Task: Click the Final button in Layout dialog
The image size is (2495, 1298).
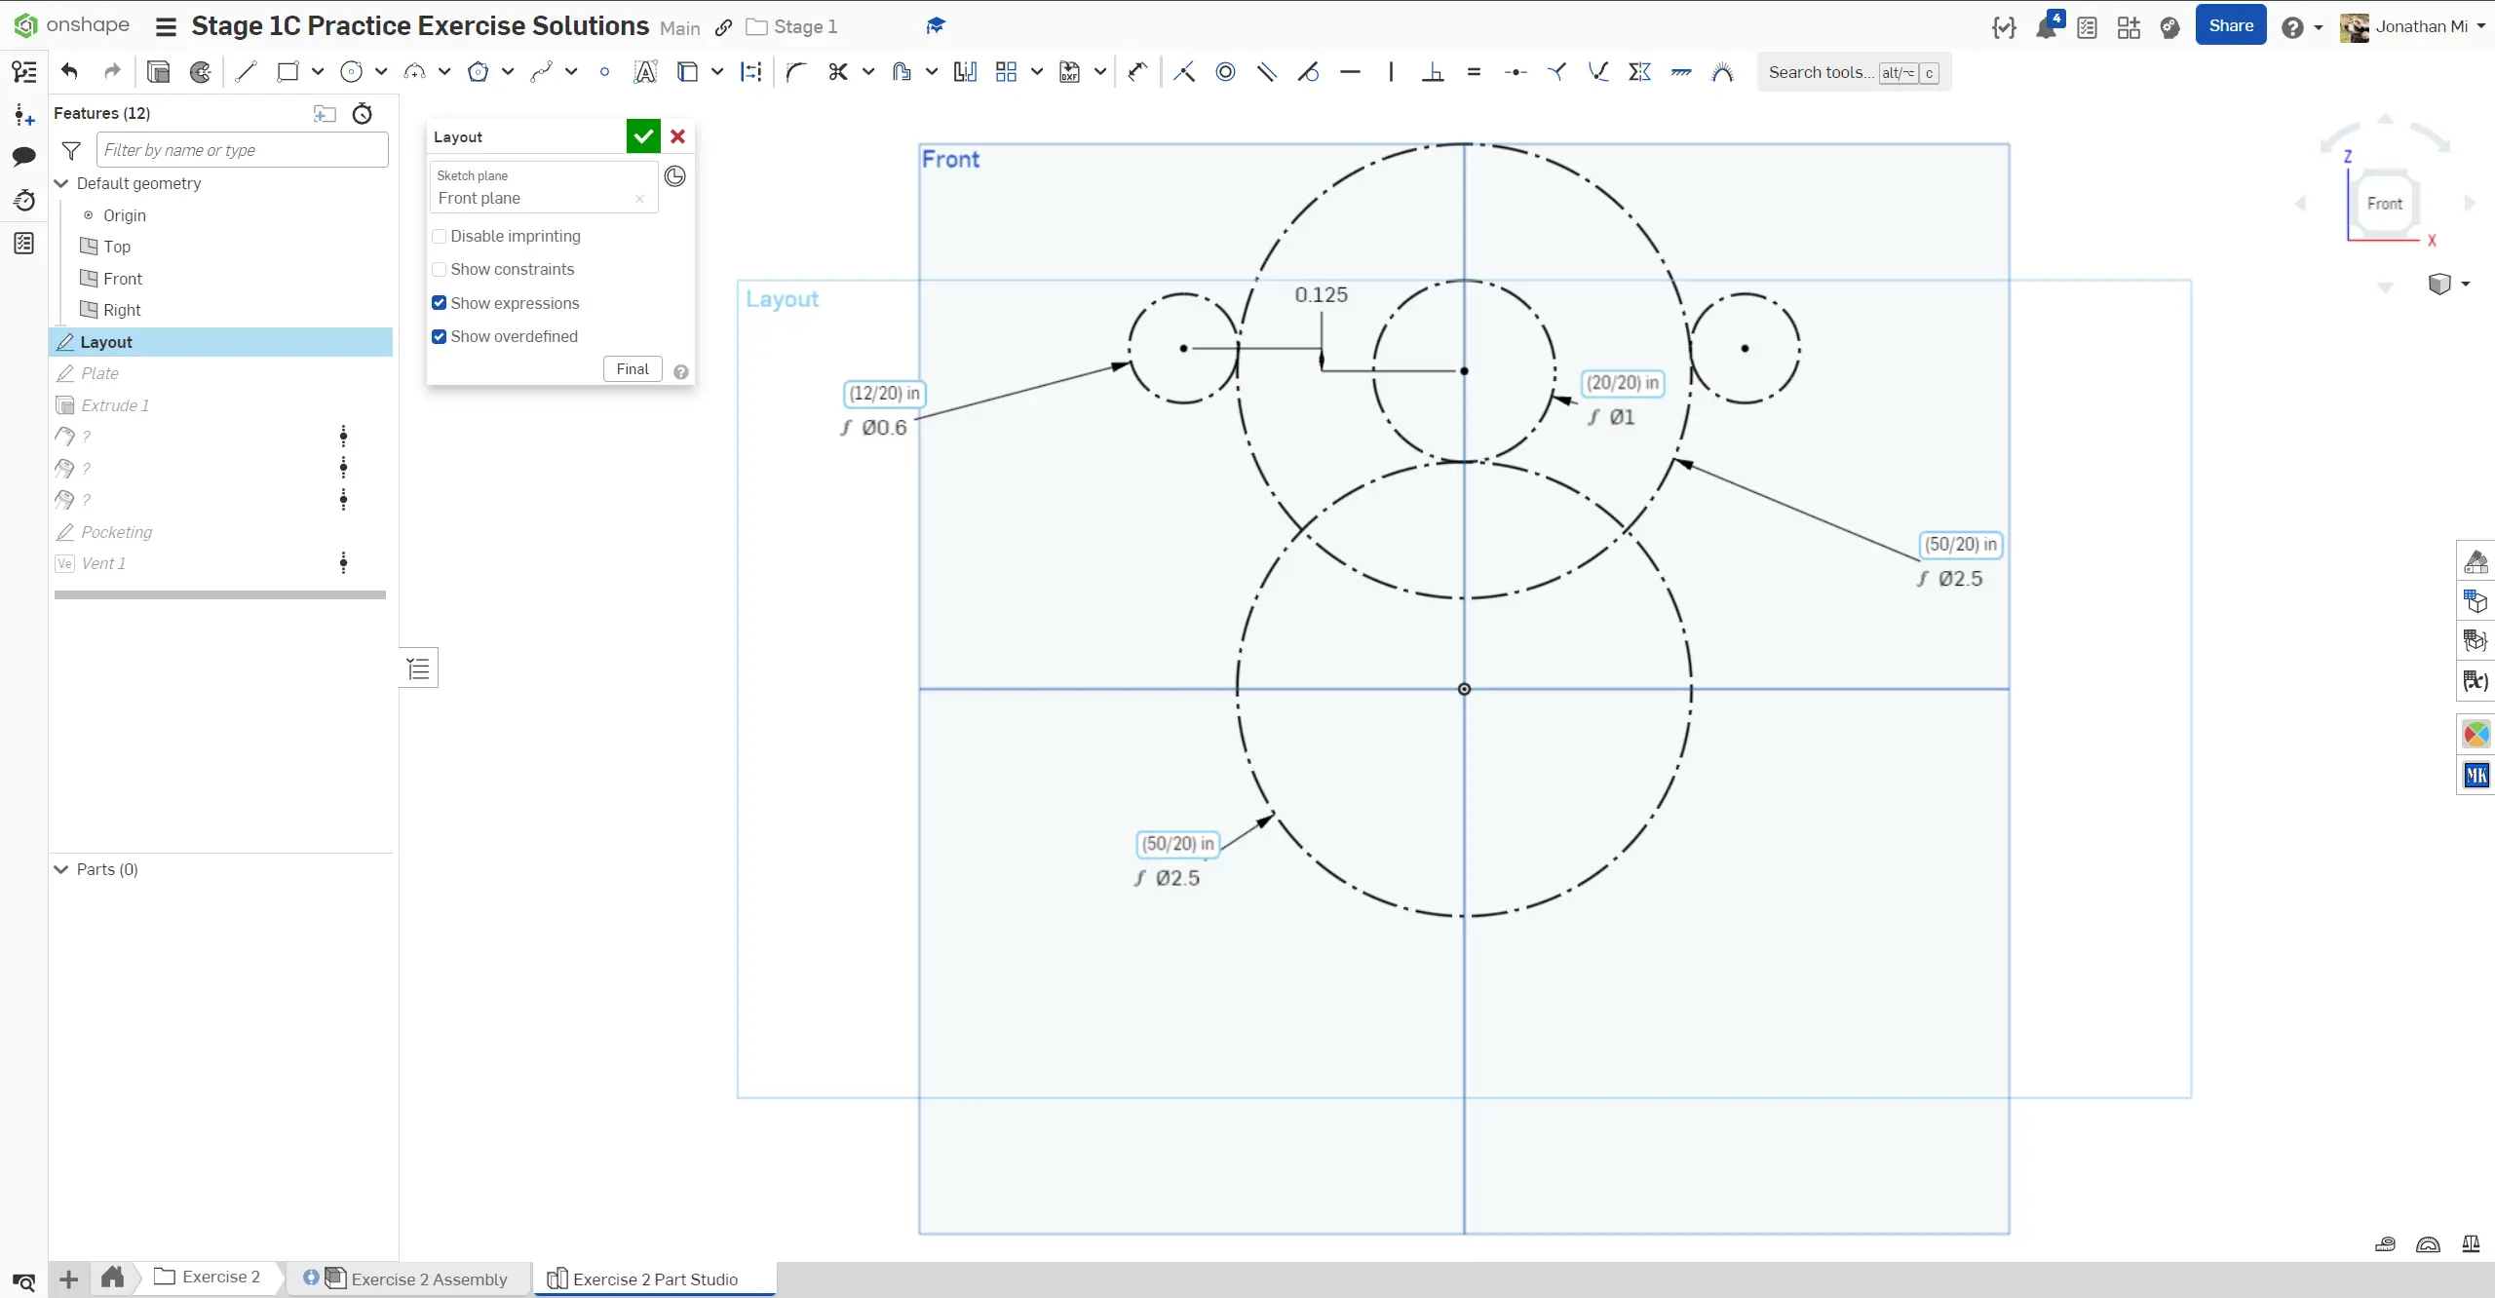Action: point(633,369)
